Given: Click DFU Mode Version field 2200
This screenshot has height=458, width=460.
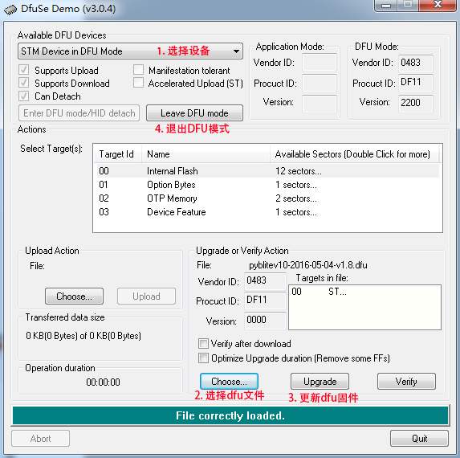Looking at the screenshot, I should 415,103.
